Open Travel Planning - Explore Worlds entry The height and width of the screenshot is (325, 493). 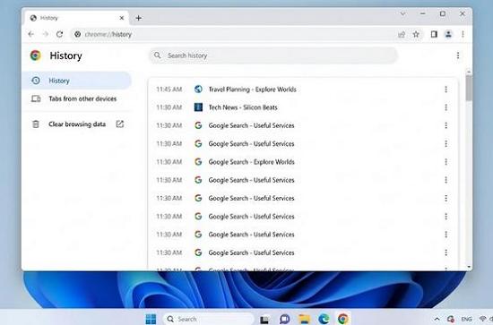pyautogui.click(x=253, y=90)
